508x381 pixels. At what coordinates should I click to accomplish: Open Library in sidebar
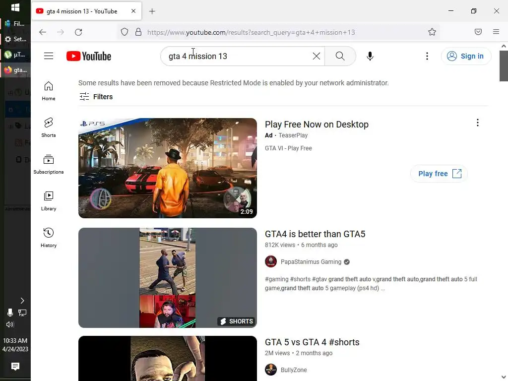pyautogui.click(x=49, y=201)
